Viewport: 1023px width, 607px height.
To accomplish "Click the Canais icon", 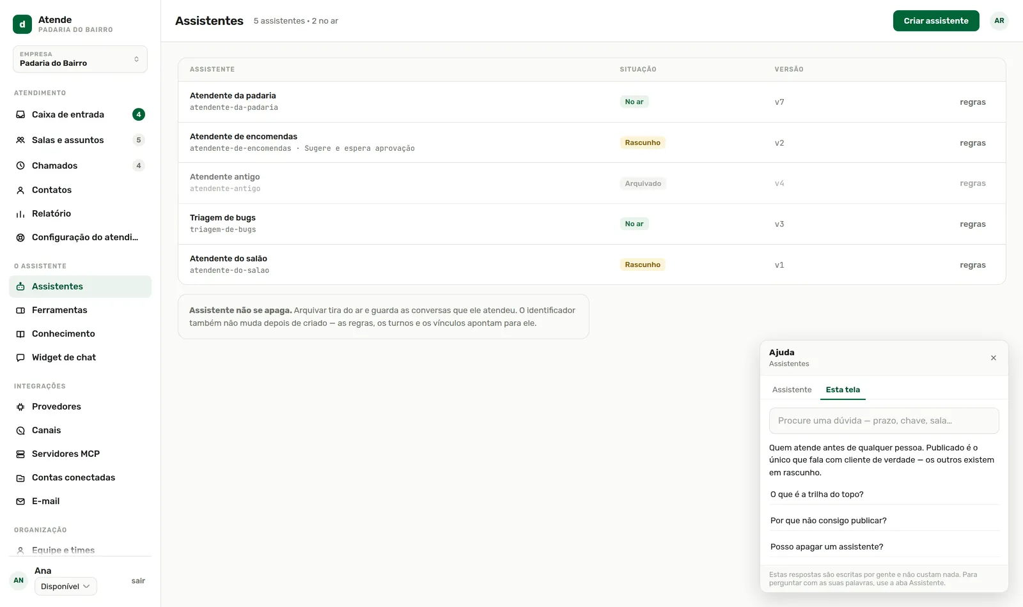I will point(20,430).
